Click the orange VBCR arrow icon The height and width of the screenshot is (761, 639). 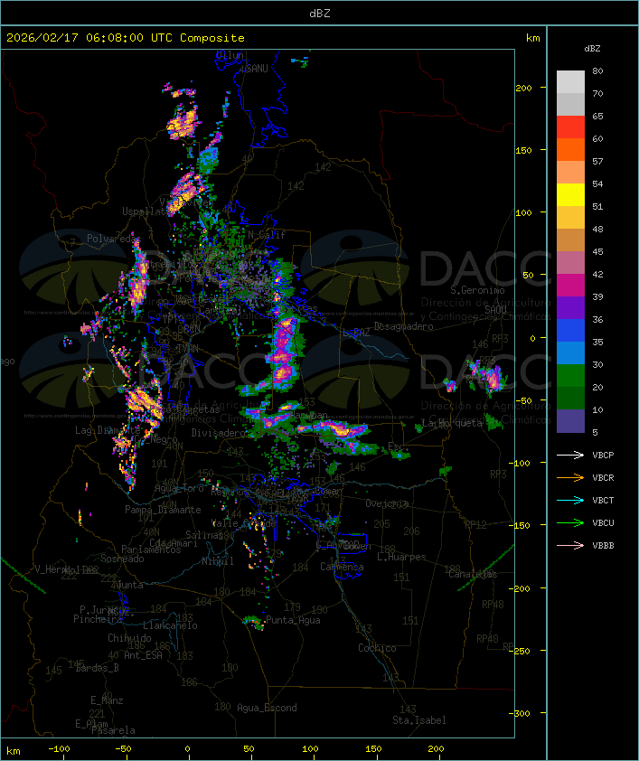(x=570, y=477)
